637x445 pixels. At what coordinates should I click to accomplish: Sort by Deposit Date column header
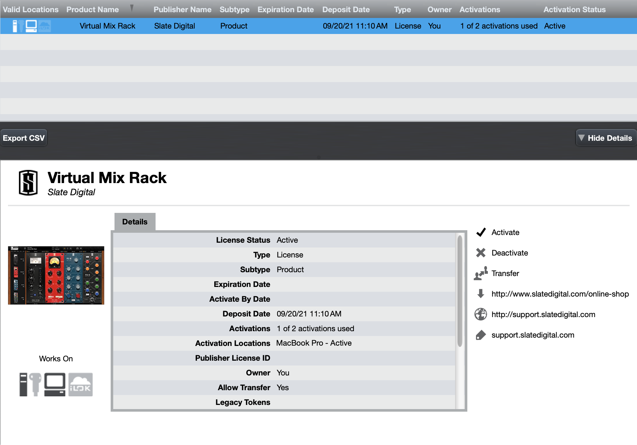346,10
